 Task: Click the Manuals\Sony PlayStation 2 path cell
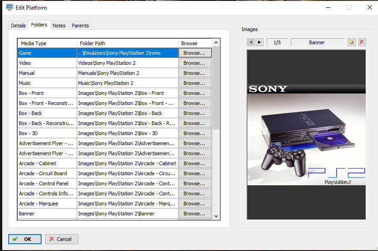pyautogui.click(x=127, y=73)
